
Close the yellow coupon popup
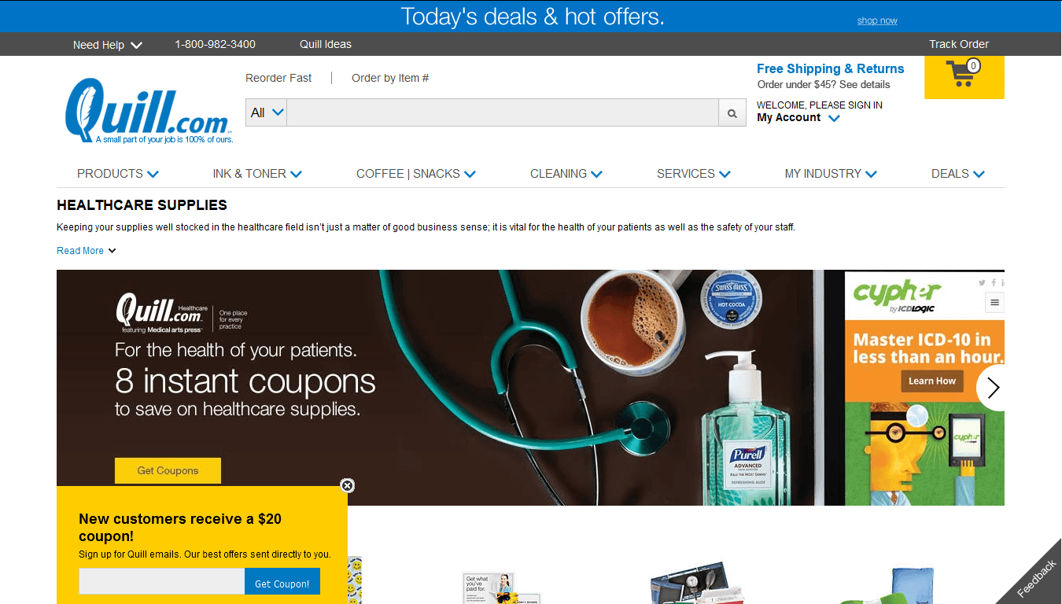pos(347,485)
